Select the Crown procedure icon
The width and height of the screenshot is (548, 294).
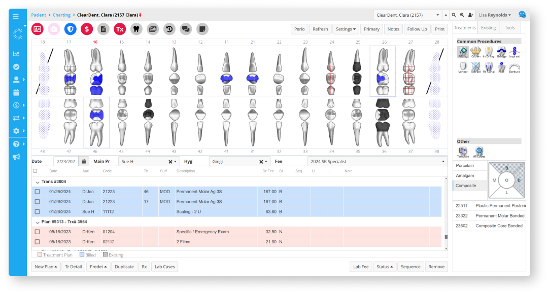coord(475,51)
